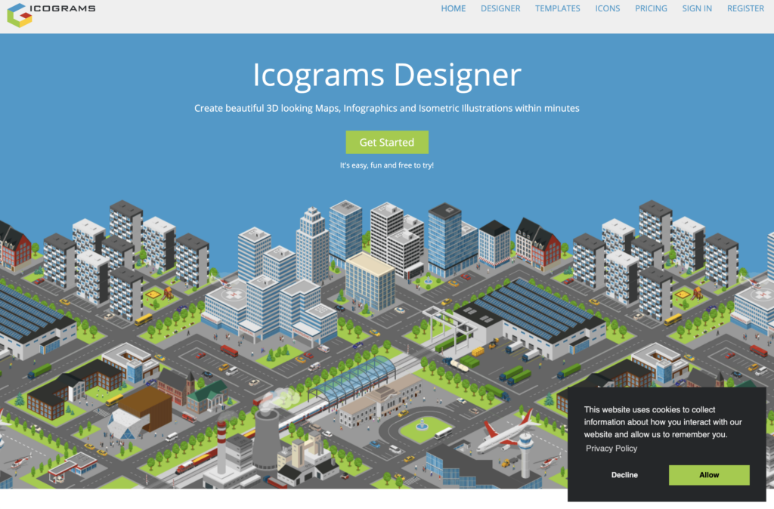Click the Icograms Designer headline
This screenshot has width=774, height=509.
pos(387,76)
